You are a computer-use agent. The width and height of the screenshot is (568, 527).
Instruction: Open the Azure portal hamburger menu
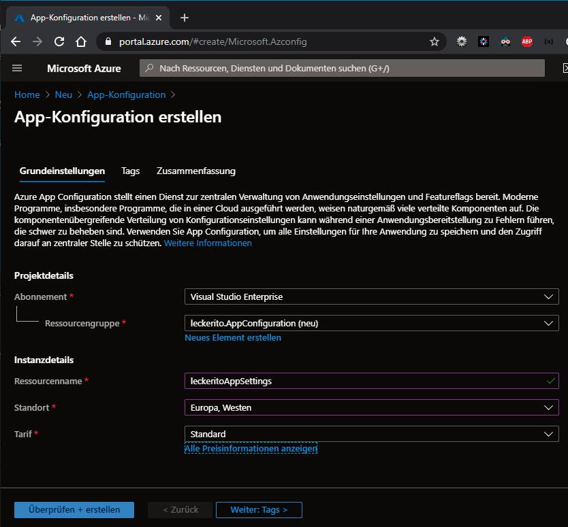(17, 68)
